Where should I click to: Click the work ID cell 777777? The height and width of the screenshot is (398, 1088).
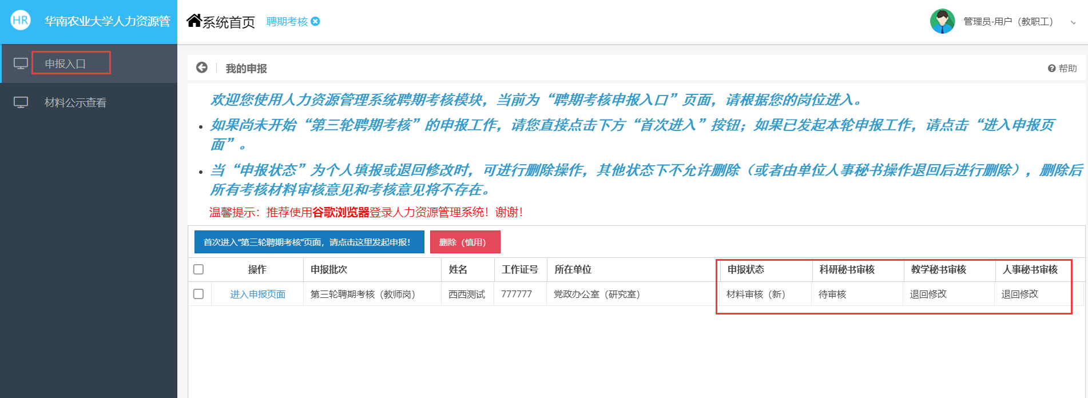tap(517, 294)
